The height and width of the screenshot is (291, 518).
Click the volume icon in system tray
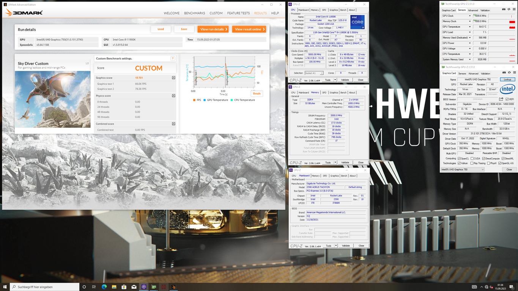(x=491, y=287)
